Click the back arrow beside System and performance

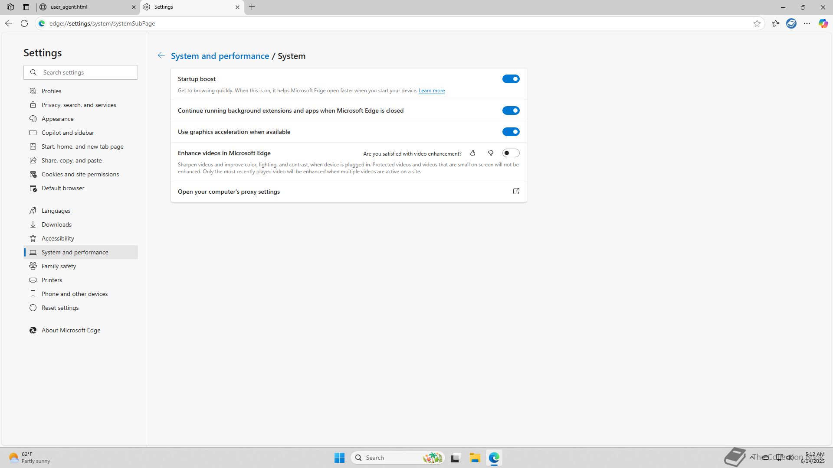point(161,55)
